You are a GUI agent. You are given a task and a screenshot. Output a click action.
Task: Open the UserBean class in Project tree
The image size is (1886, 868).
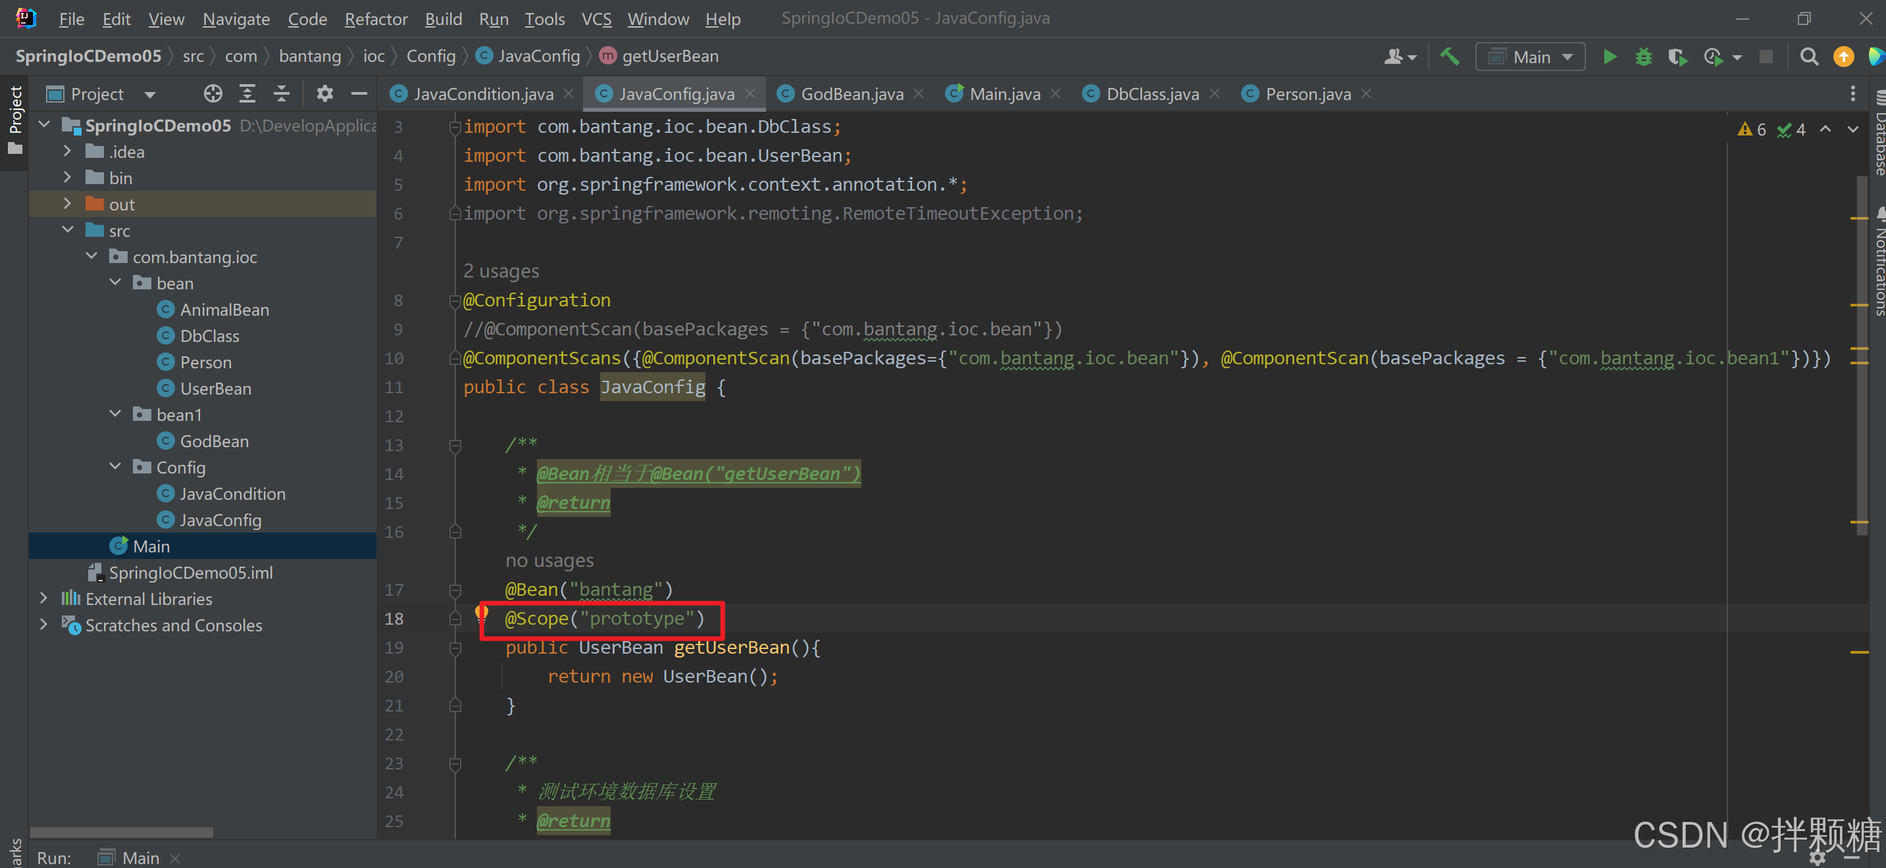215,389
